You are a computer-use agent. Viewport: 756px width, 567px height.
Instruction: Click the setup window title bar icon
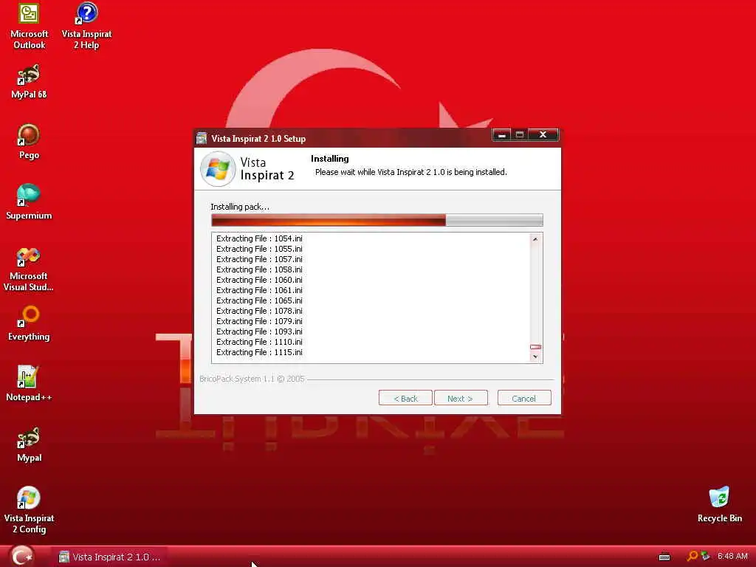point(202,138)
